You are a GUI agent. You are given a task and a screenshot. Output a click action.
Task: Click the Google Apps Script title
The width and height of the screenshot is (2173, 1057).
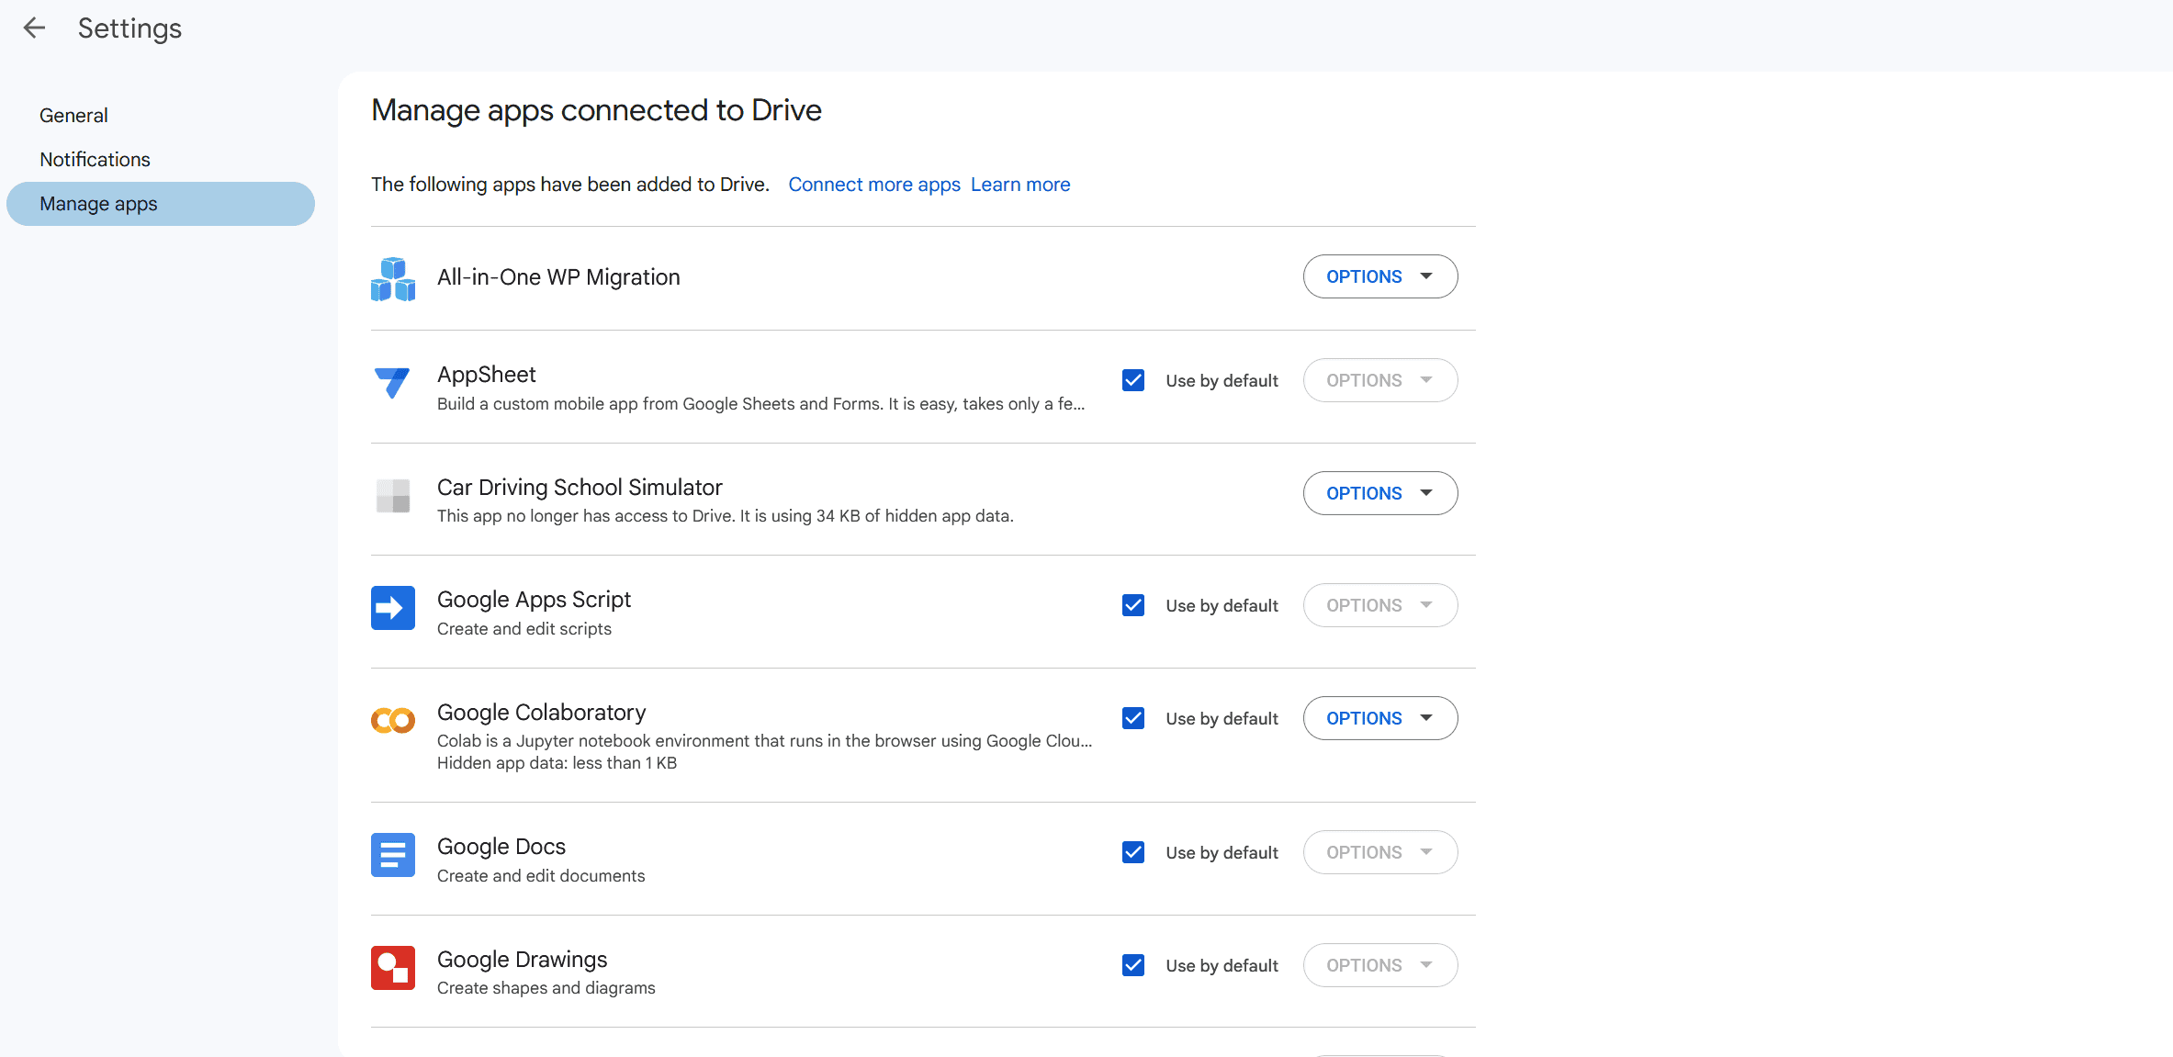(534, 600)
